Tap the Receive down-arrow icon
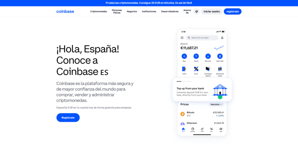Viewport: 298px width, 148px height. point(208,56)
